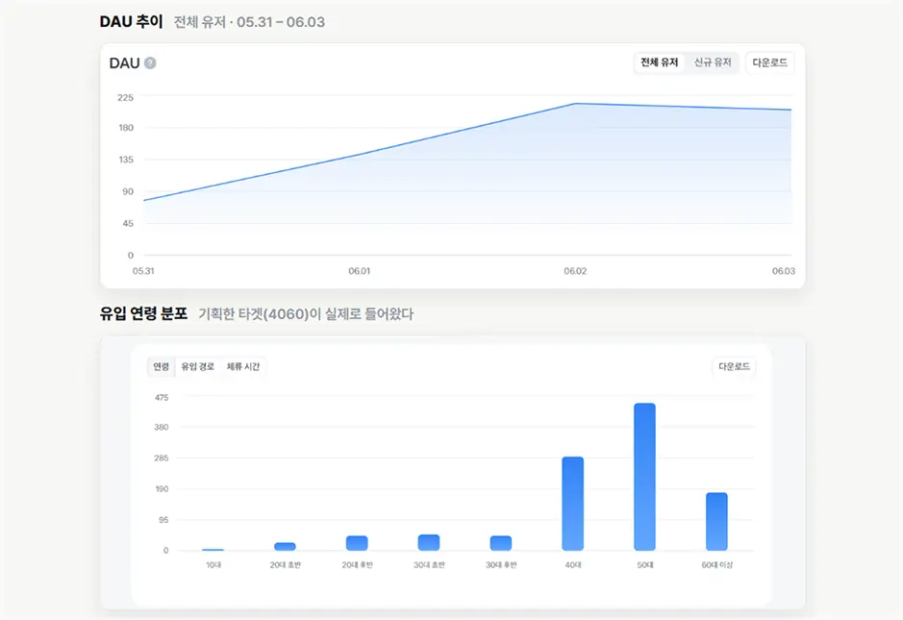Click the 20대 초반 bar
903x620 pixels.
tap(285, 546)
